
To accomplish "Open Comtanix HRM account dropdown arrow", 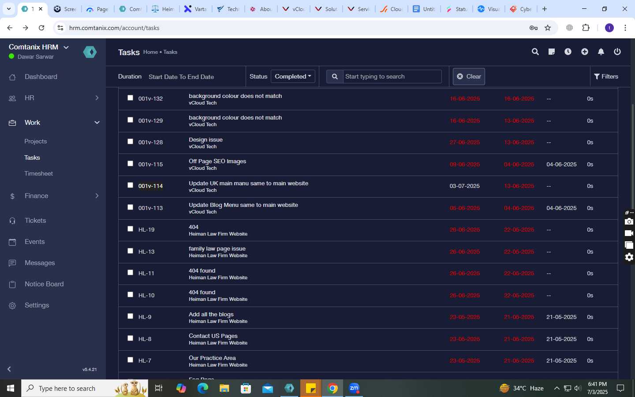I will pyautogui.click(x=66, y=47).
